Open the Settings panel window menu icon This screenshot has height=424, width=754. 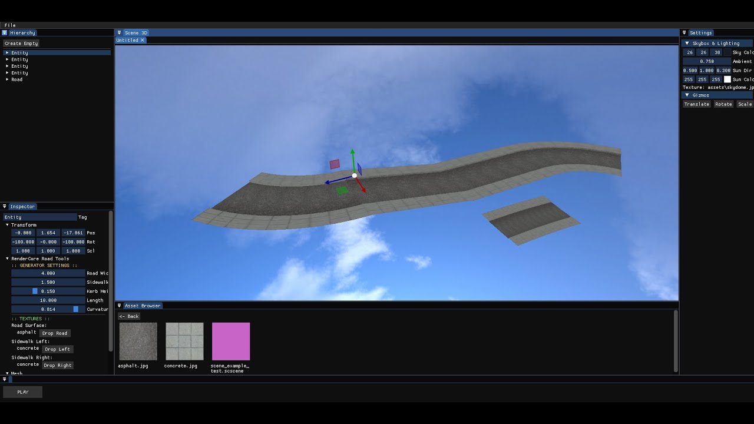tap(684, 33)
